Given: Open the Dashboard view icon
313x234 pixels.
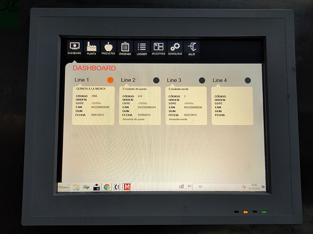Looking at the screenshot, I should pos(74,47).
